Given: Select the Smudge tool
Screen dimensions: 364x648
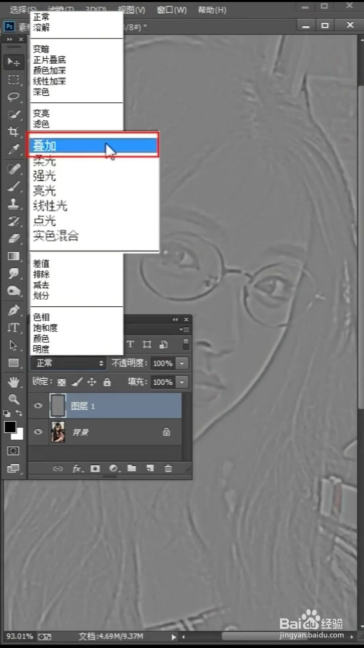Looking at the screenshot, I should point(14,273).
